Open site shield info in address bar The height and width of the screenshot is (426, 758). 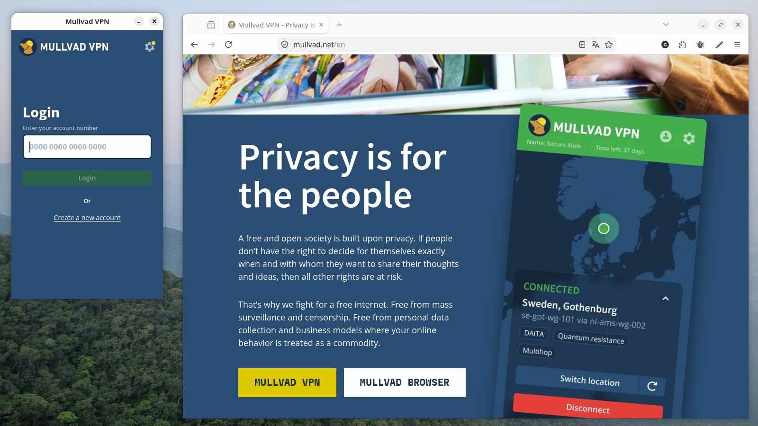[285, 44]
